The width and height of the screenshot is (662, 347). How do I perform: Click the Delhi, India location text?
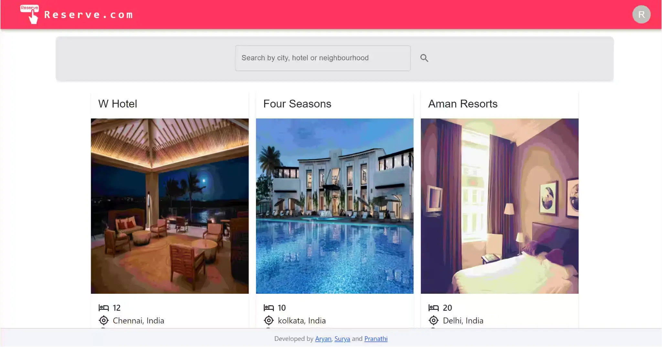pyautogui.click(x=463, y=321)
